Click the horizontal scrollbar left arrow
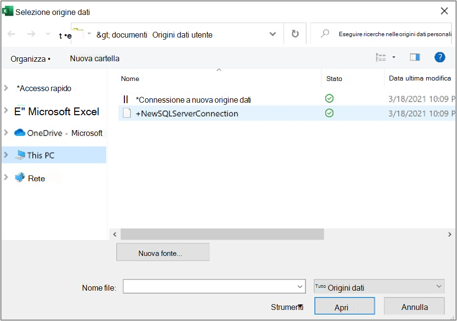This screenshot has height=321, width=457. tap(115, 234)
